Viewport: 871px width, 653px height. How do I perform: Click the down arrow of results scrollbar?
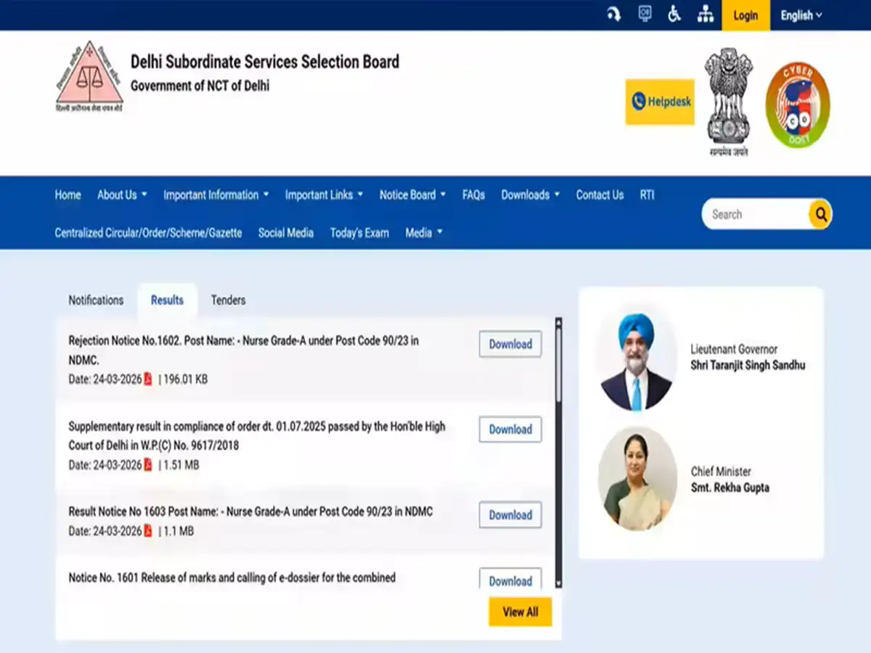558,583
